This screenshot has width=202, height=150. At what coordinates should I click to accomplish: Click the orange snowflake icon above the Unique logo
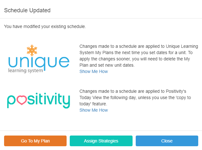tap(32, 50)
